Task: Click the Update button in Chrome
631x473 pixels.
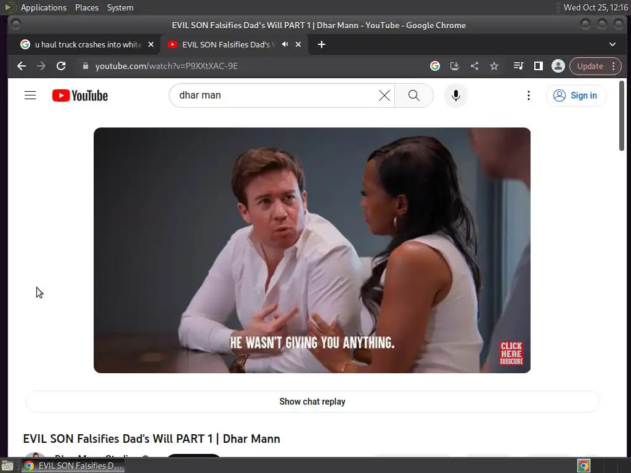Action: [x=590, y=66]
